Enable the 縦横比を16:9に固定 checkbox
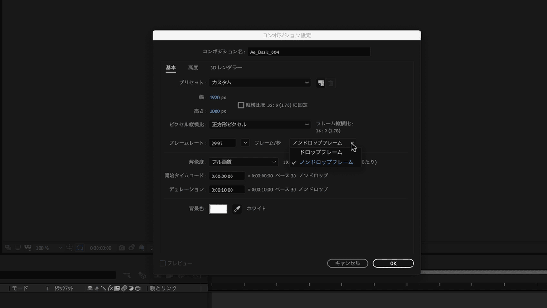This screenshot has width=547, height=308. 241,104
